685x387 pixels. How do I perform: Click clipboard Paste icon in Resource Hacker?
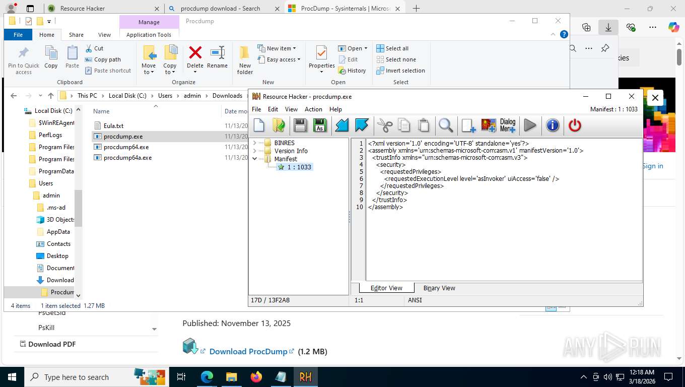424,125
